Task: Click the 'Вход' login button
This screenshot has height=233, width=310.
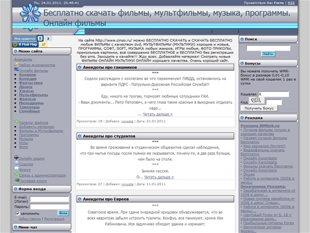Action: pos(63,213)
